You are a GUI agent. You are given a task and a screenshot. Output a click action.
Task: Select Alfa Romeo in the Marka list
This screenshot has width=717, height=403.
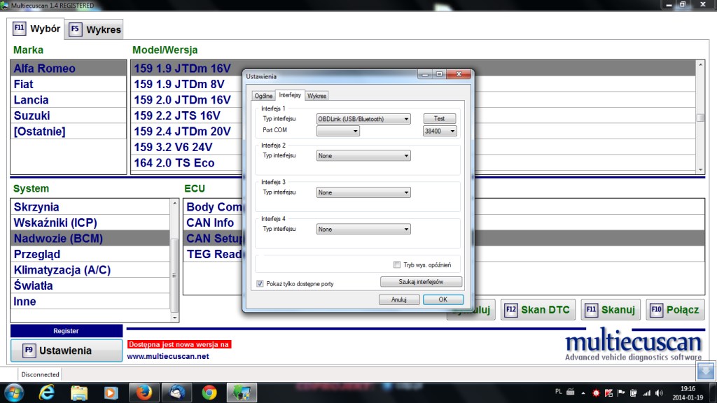[x=69, y=68]
